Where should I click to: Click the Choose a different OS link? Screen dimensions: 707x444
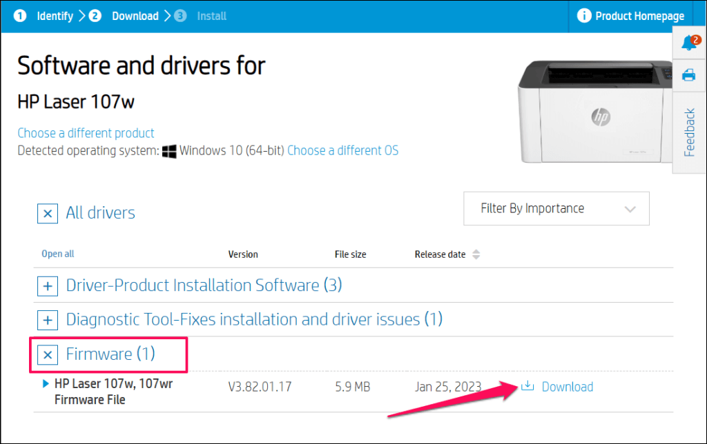click(342, 150)
